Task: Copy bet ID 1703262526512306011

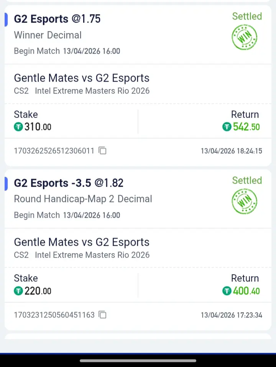Action: pos(102,151)
